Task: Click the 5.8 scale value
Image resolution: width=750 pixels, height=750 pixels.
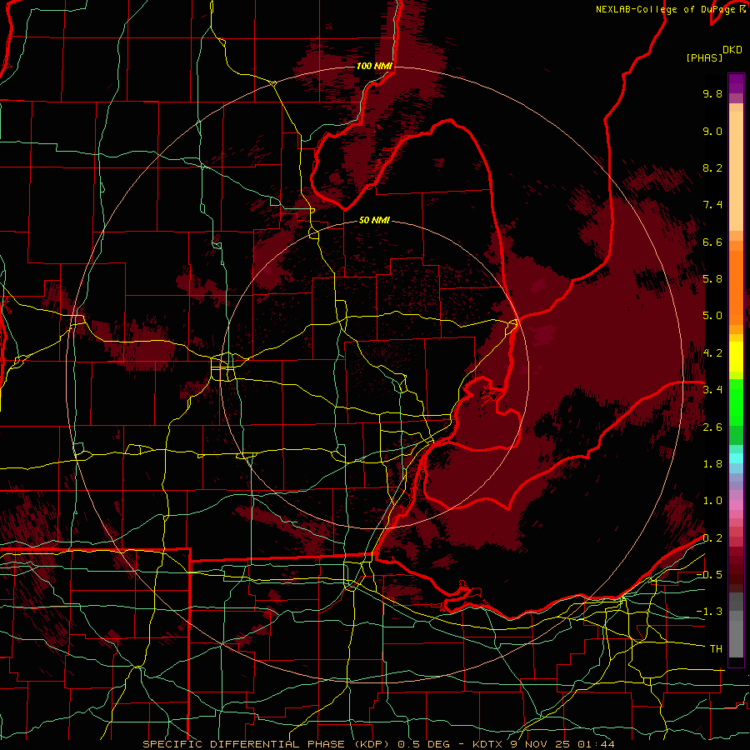Action: (x=712, y=279)
